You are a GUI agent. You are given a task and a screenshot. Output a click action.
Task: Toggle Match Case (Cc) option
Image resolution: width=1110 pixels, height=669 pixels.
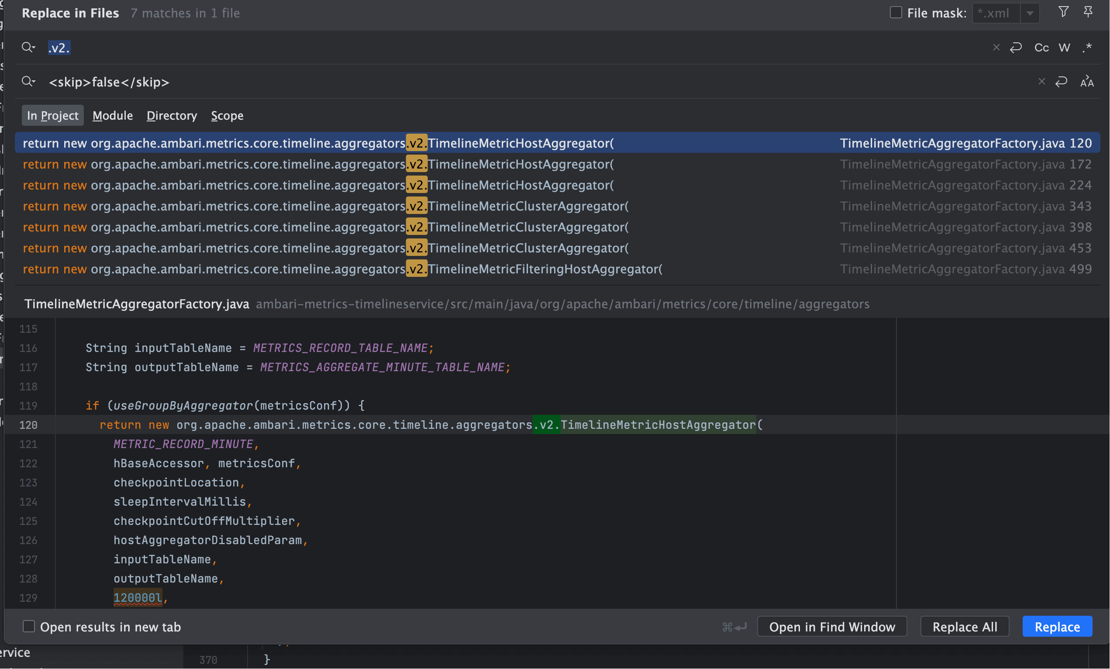click(1041, 47)
